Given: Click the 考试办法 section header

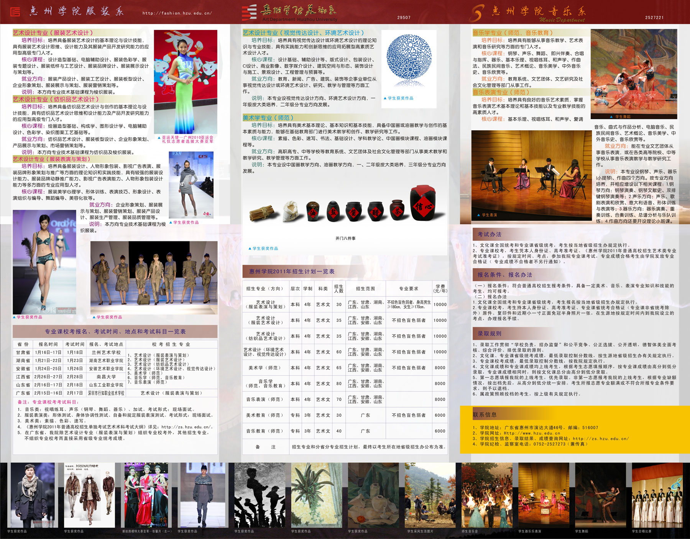Looking at the screenshot, I should tap(489, 234).
